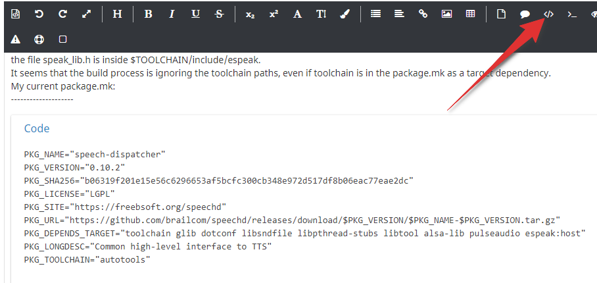Open the font family dropdown

(297, 14)
